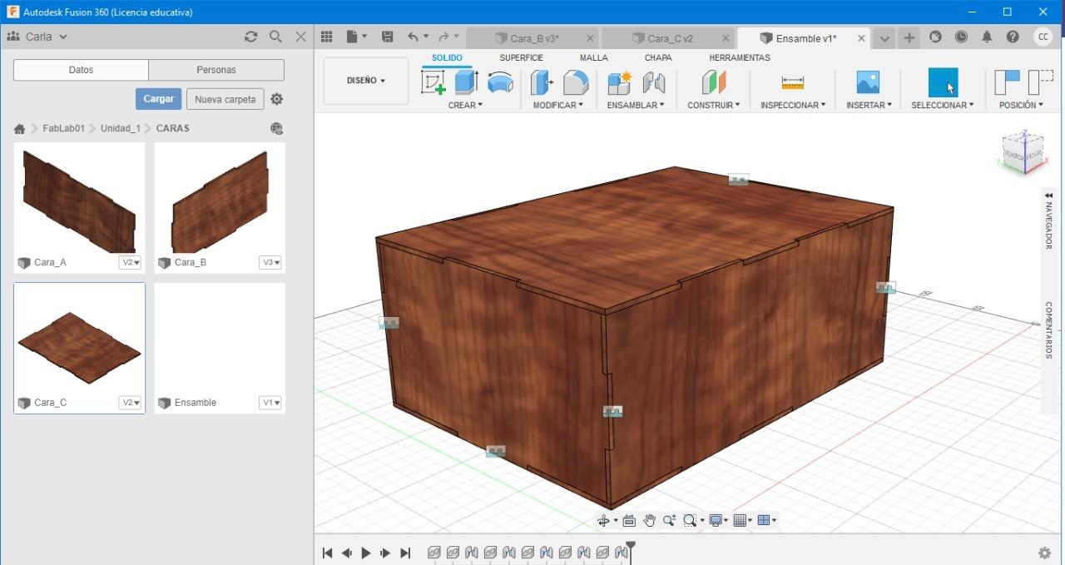Switch to the Personas view
The width and height of the screenshot is (1065, 565).
coord(216,70)
